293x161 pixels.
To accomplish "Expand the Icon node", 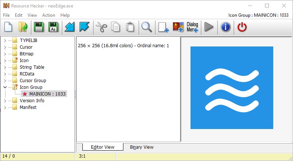I will [x=5, y=61].
